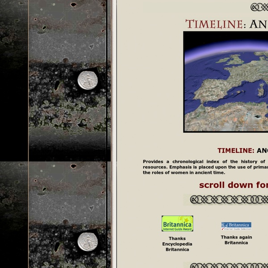Click the Britannica Internet Guide Award badge
This screenshot has width=268, height=268.
click(x=177, y=223)
